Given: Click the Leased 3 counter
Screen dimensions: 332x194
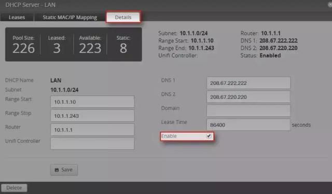Looking at the screenshot, I should pyautogui.click(x=57, y=45).
